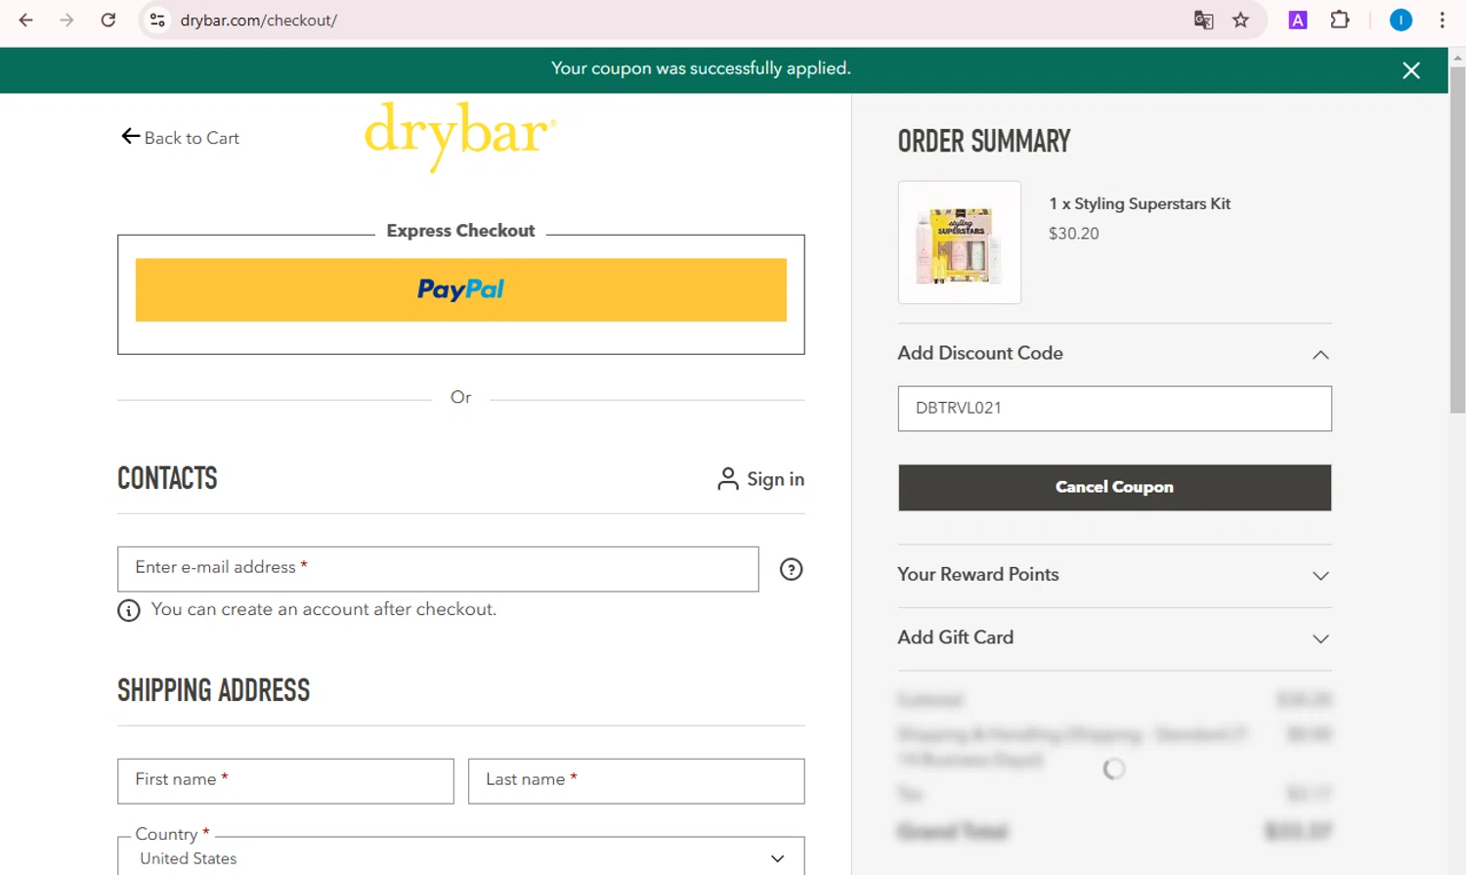The height and width of the screenshot is (875, 1466).
Task: Click the CONTACTS heading
Action: tap(167, 478)
